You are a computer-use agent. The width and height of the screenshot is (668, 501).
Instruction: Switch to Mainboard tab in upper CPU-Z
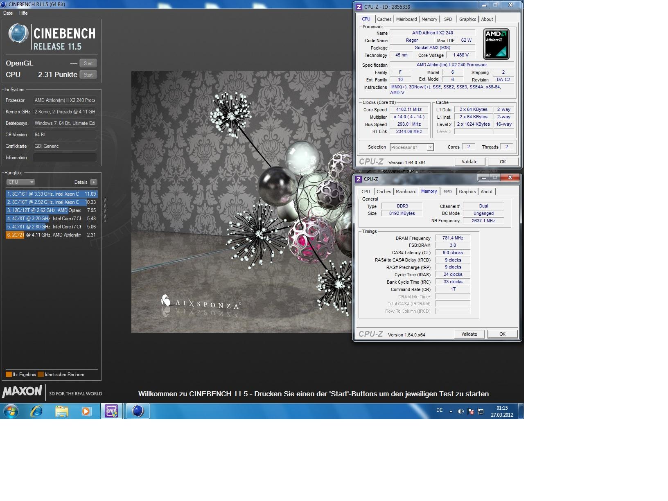pyautogui.click(x=406, y=19)
